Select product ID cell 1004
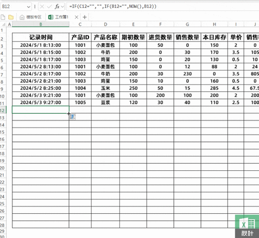This screenshot has height=238, width=259. click(x=80, y=88)
